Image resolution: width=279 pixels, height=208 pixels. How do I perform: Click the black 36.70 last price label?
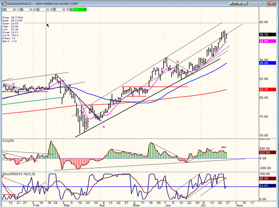tap(270, 35)
